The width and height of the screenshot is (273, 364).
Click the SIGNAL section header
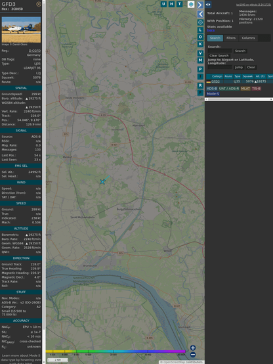(x=21, y=131)
